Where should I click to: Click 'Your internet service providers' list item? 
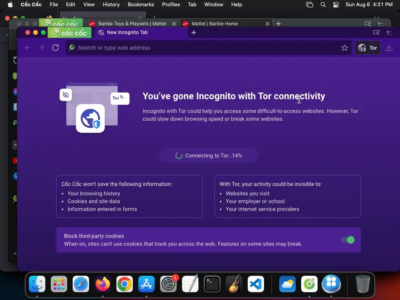click(262, 209)
